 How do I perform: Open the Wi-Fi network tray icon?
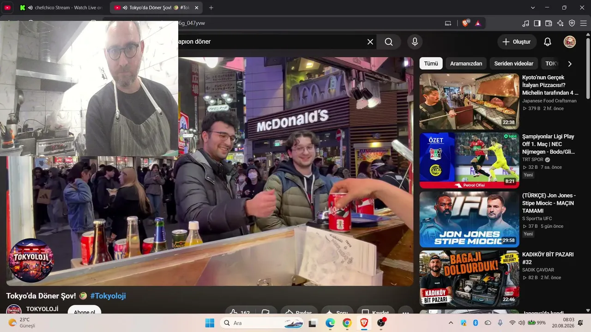pos(512,323)
